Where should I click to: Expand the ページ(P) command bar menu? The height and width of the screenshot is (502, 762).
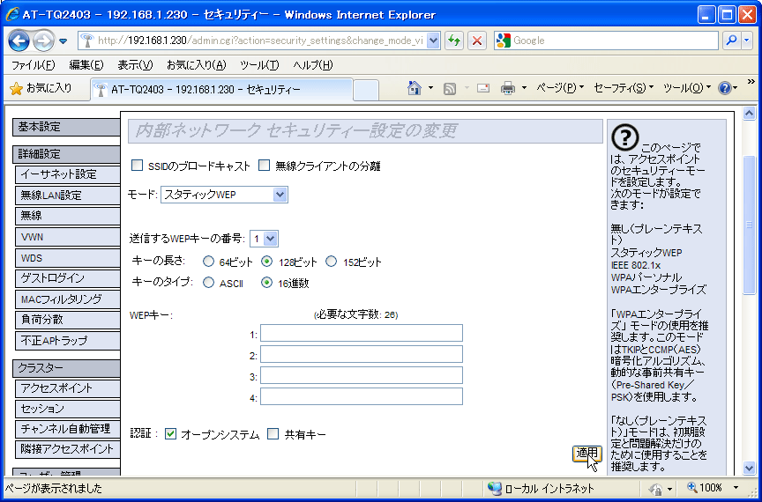(x=560, y=88)
